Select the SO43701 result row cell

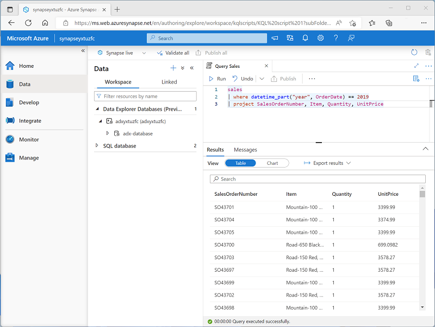pyautogui.click(x=224, y=207)
